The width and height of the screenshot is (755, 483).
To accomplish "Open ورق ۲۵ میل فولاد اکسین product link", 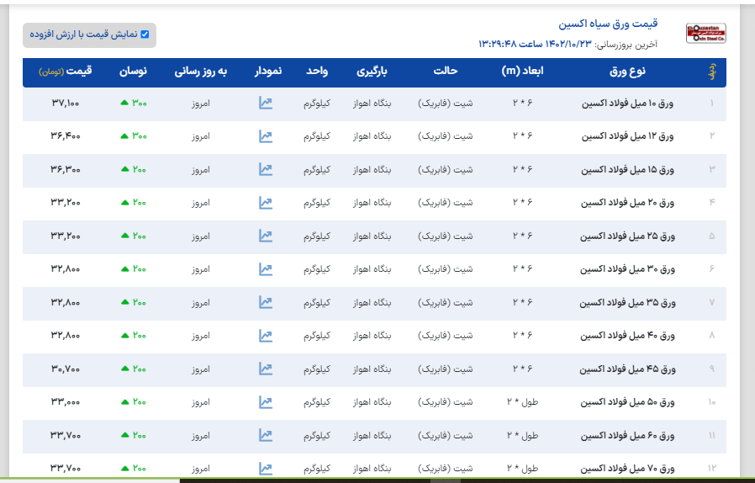I will tap(628, 236).
